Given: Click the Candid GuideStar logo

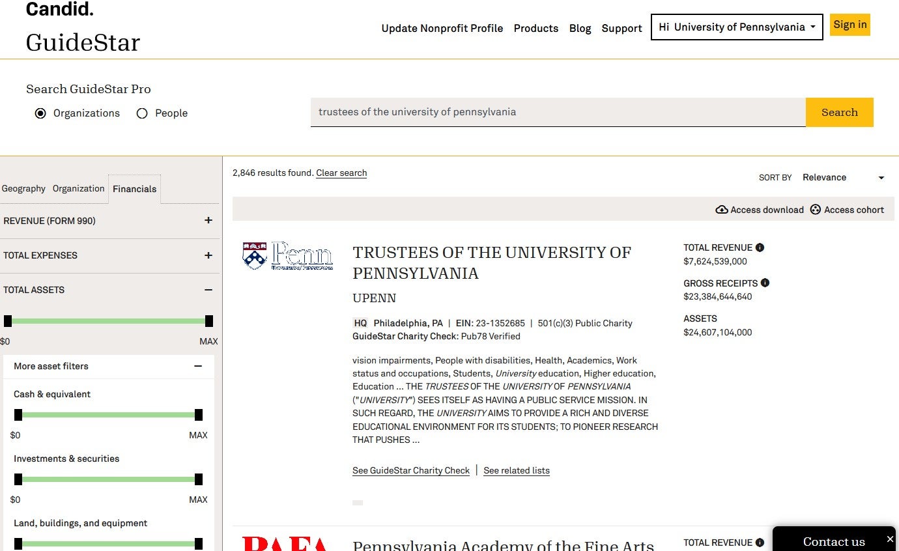Looking at the screenshot, I should click(x=83, y=28).
